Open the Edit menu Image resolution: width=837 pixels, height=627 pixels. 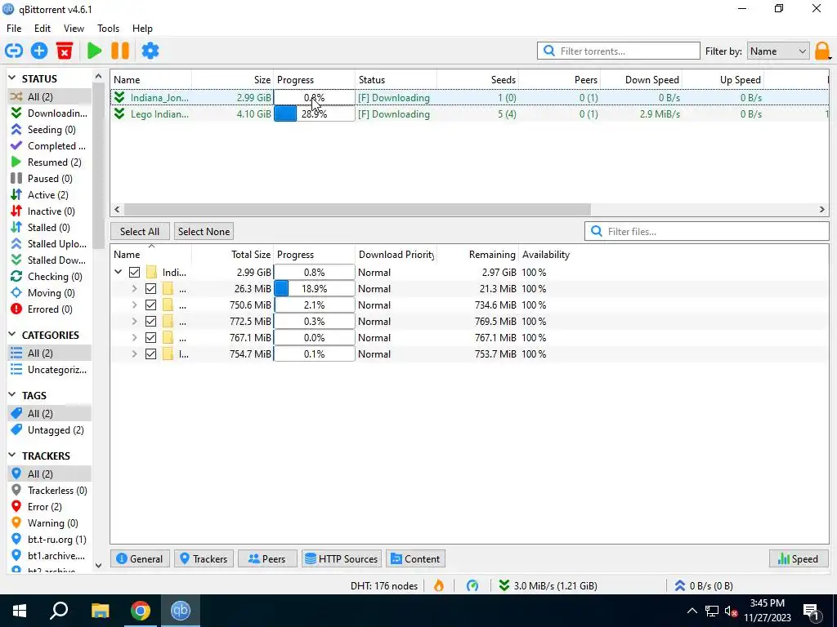pyautogui.click(x=43, y=29)
